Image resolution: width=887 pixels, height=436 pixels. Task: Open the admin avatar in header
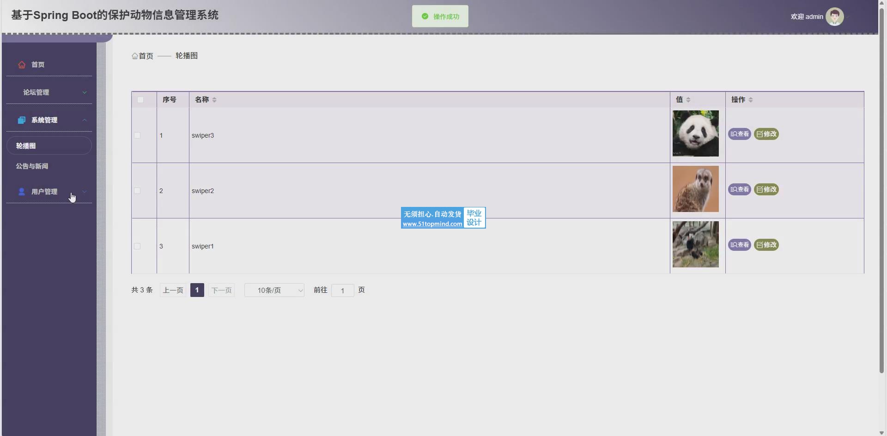tap(834, 17)
